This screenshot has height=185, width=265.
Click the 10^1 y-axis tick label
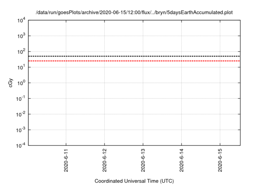point(21,67)
